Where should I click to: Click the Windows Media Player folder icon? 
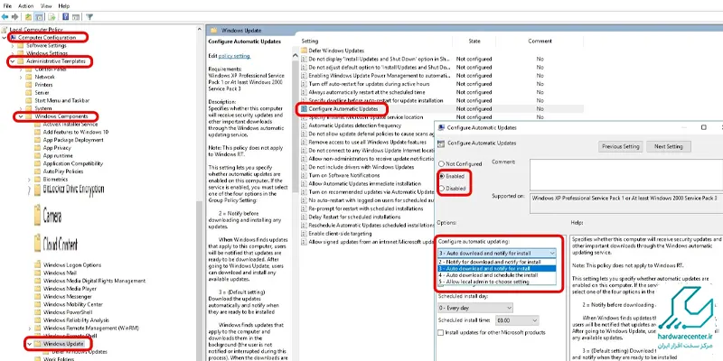(37, 289)
